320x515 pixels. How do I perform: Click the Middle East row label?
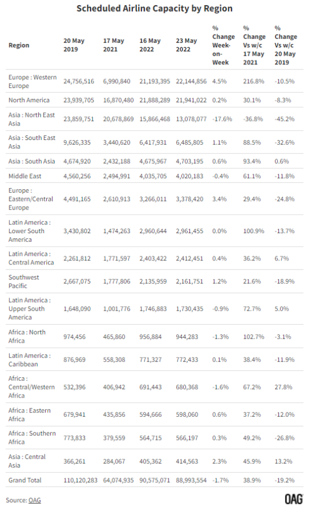(25, 176)
